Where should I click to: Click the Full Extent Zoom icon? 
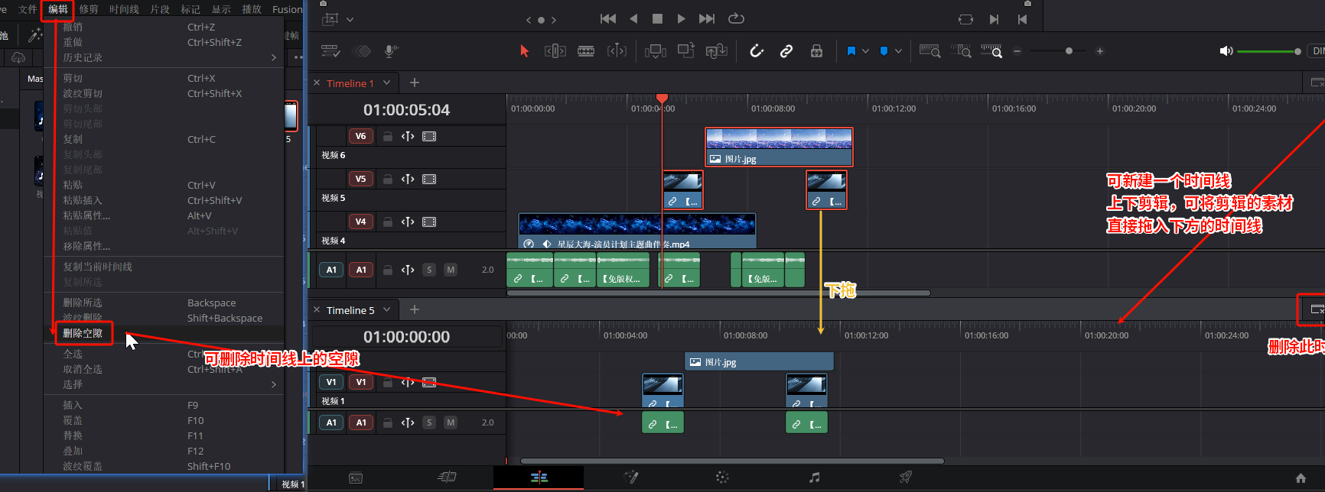coord(930,51)
